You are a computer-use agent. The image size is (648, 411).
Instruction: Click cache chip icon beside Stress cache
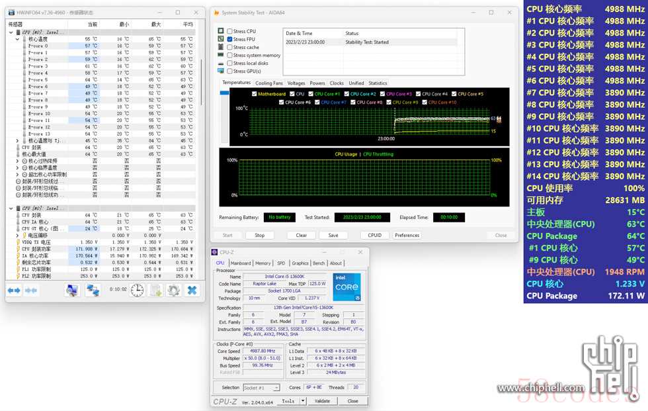coord(221,47)
